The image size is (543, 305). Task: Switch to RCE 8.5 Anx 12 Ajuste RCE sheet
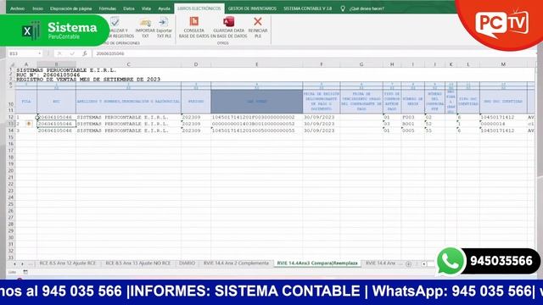pos(68,263)
